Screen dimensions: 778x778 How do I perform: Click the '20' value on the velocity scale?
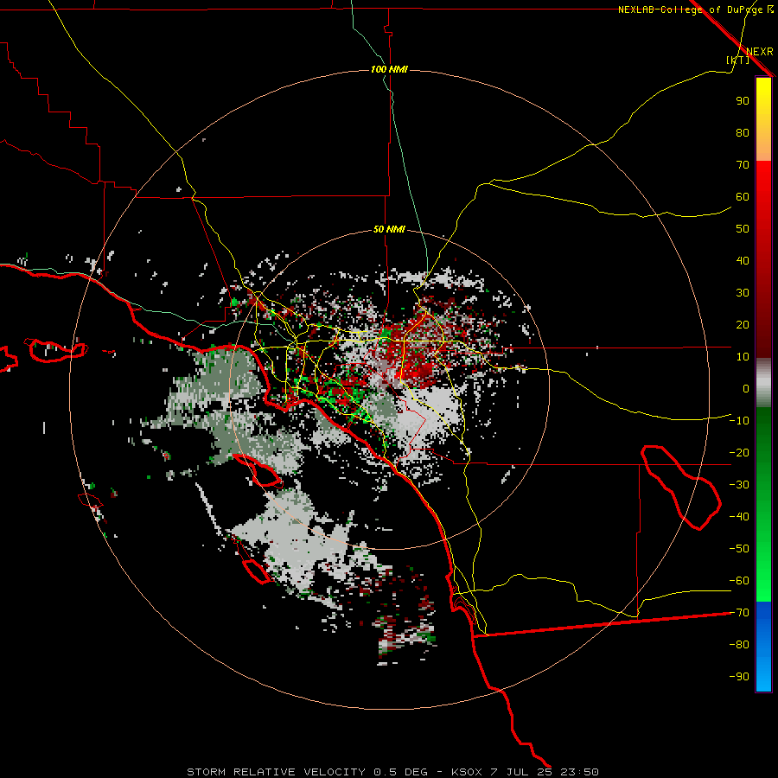[743, 325]
